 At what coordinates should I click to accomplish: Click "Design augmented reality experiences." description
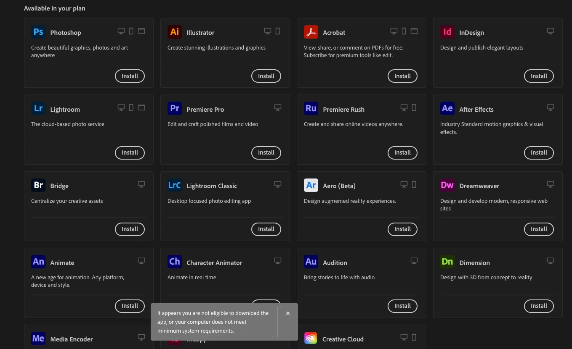coord(350,201)
